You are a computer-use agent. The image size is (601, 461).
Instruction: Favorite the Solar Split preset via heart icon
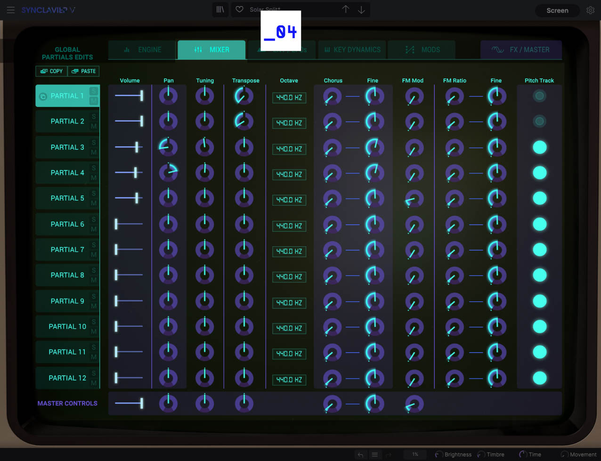239,9
